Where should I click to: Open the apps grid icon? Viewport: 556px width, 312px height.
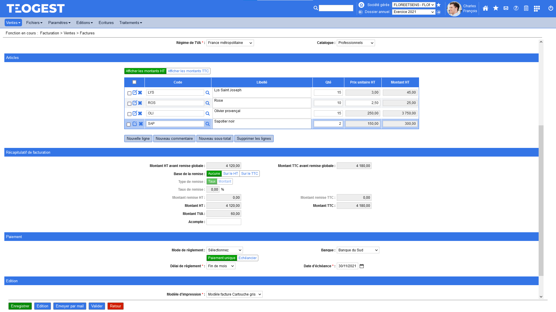[537, 9]
